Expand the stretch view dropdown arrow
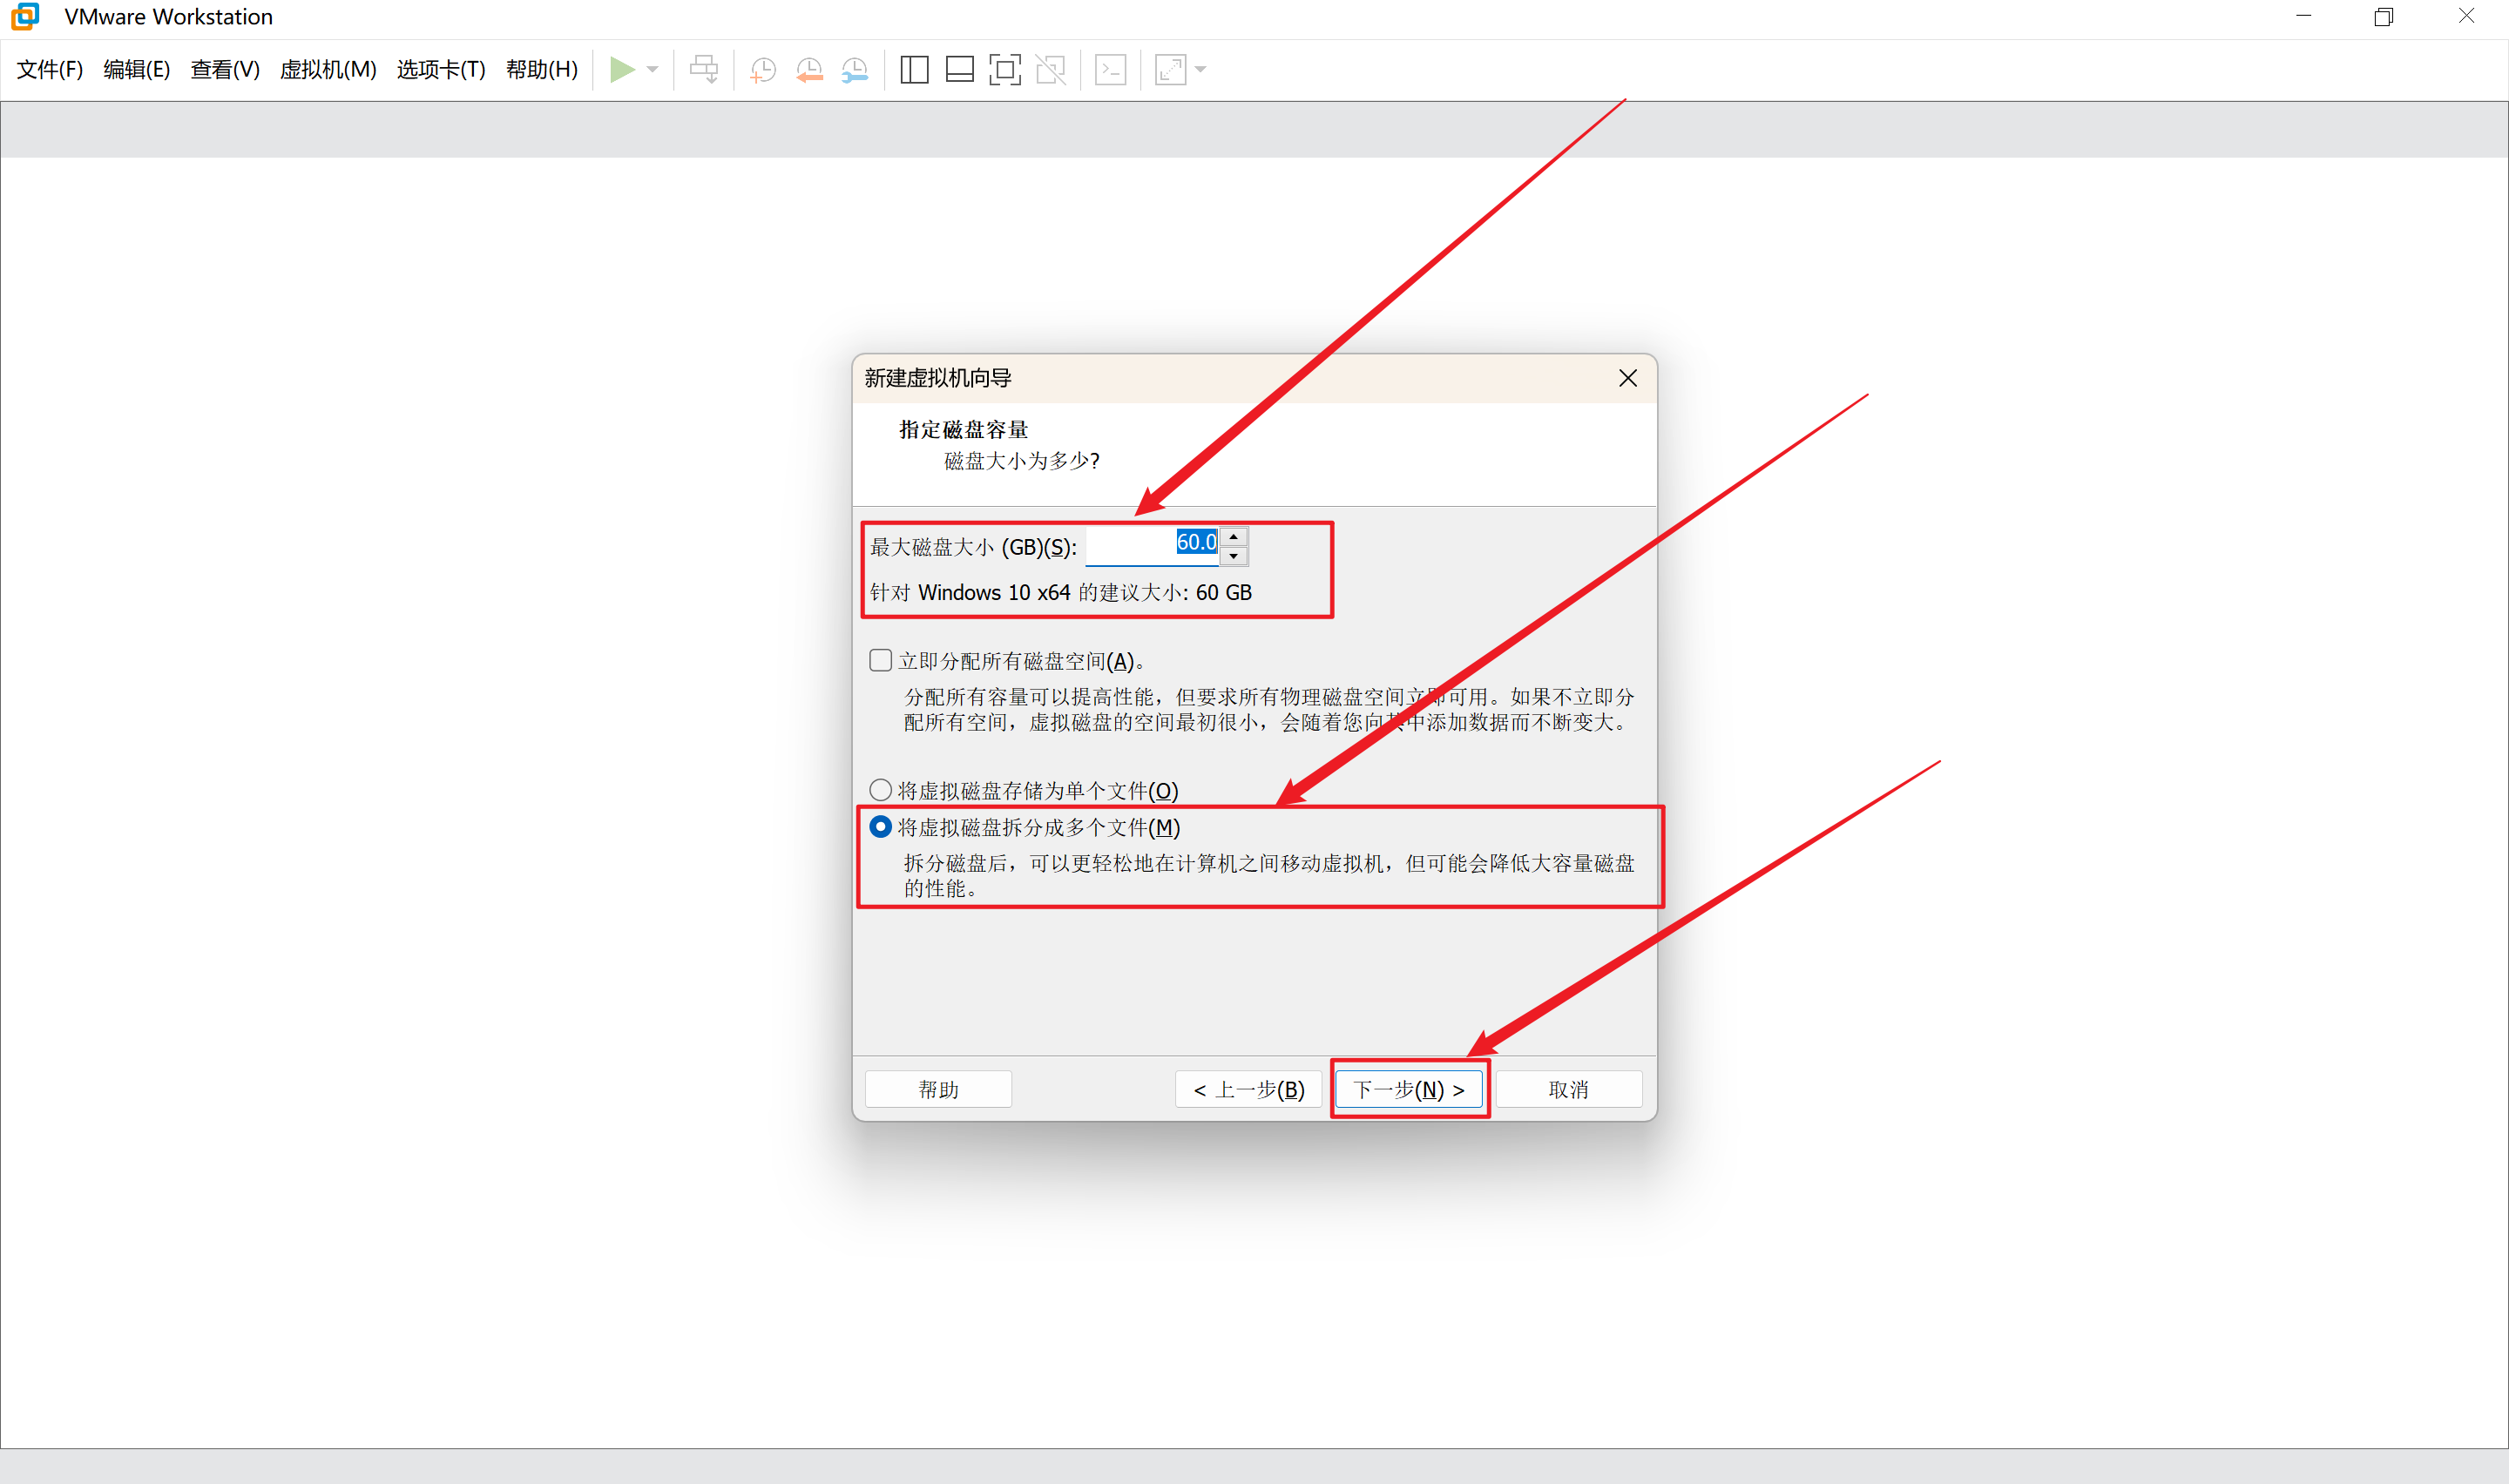2509x1484 pixels. (x=1201, y=69)
